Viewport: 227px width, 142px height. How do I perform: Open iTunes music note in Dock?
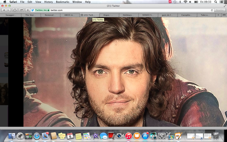click(128, 136)
